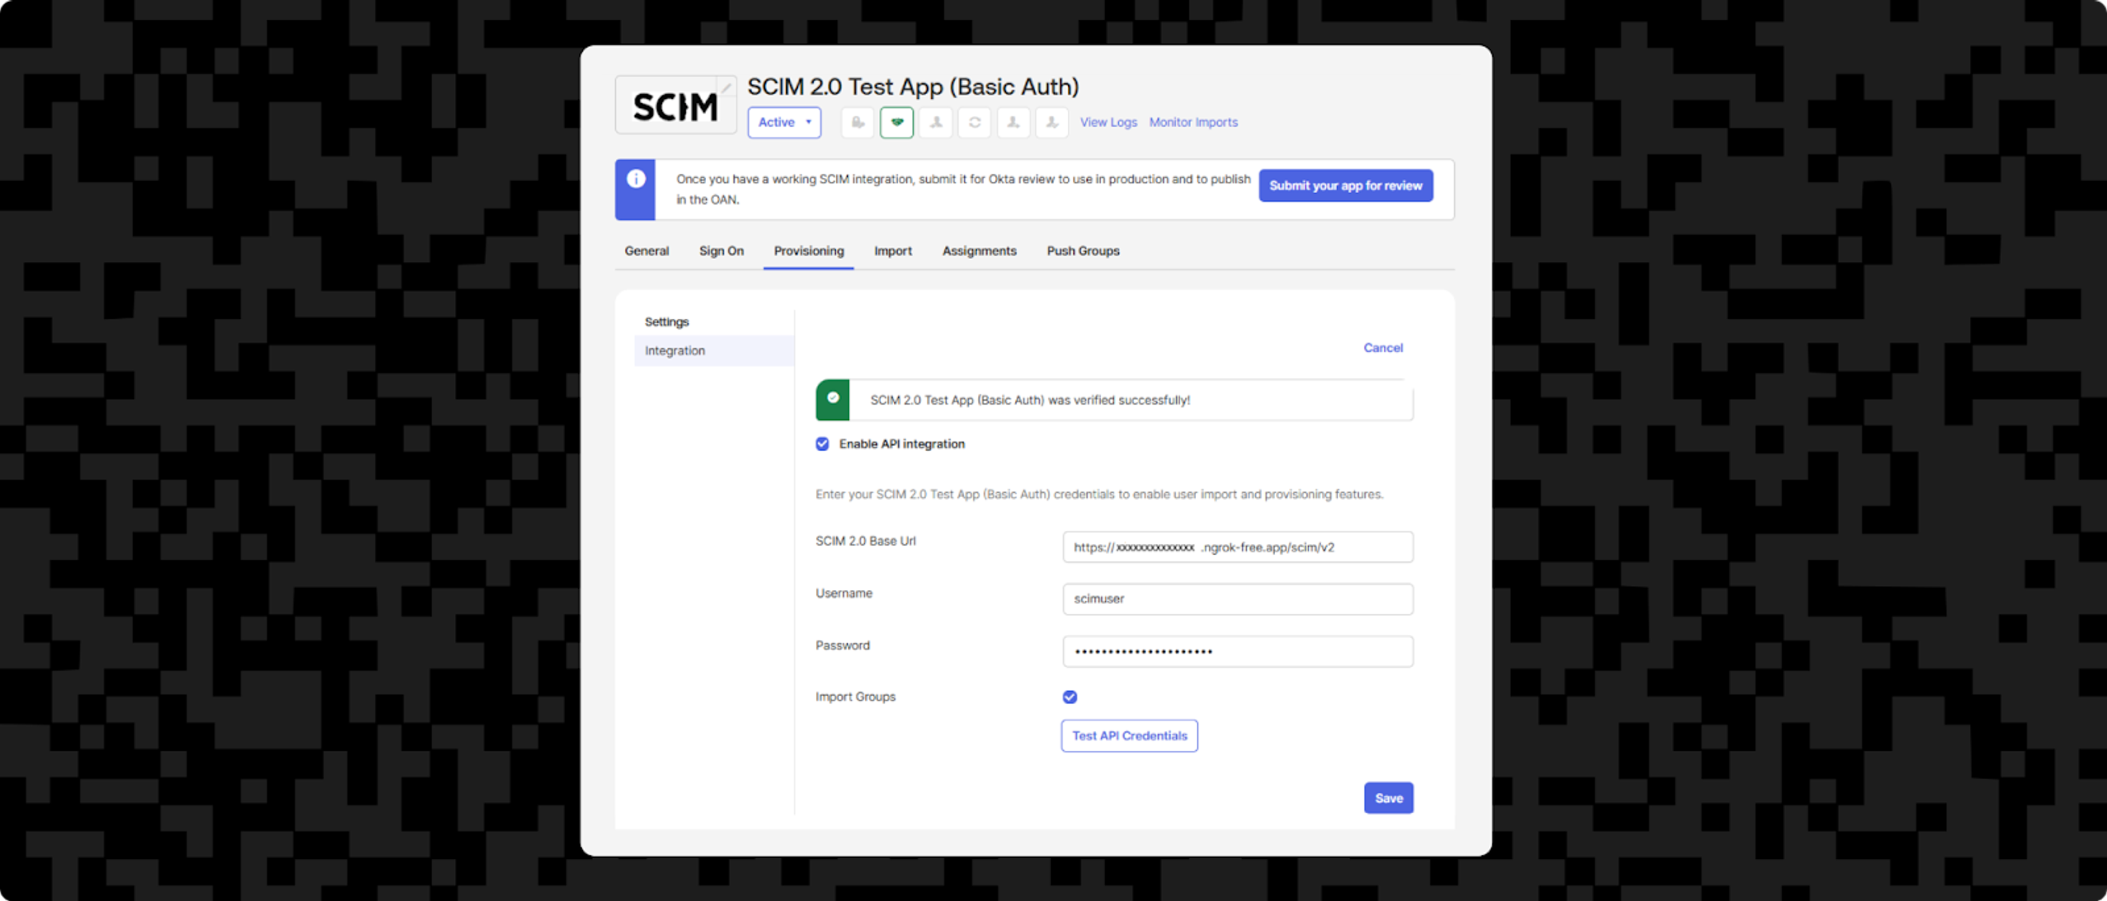Click the SCIM 2.0 Base Url field

pyautogui.click(x=1237, y=547)
